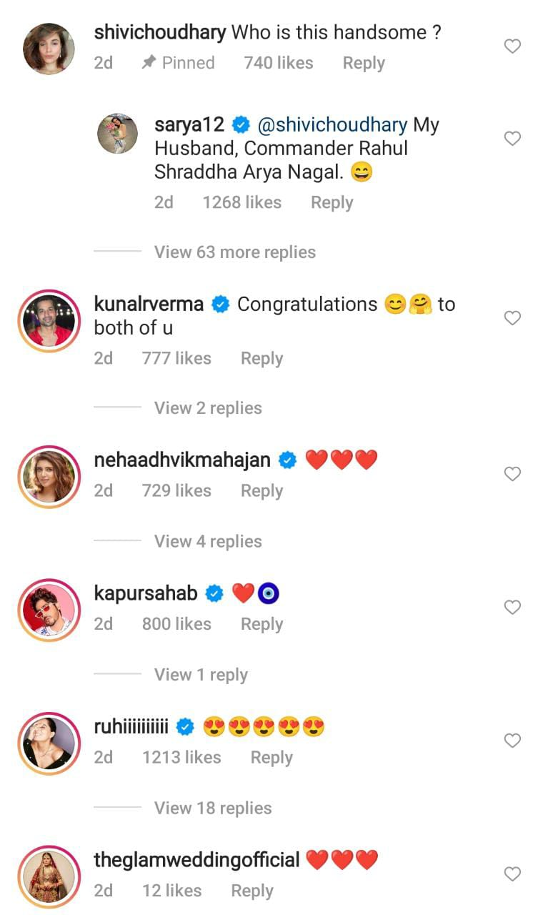Like sarya12's reply with heart icon
The height and width of the screenshot is (915, 553).
(512, 139)
